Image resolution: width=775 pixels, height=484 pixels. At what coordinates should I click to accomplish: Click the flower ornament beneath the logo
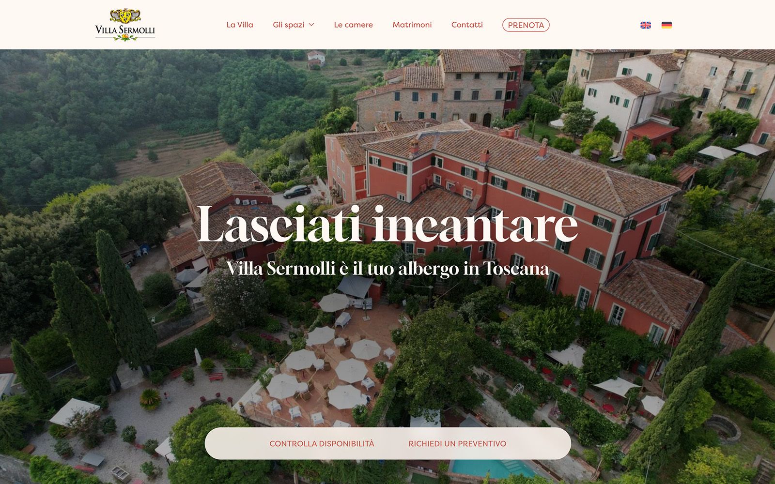coord(125,38)
